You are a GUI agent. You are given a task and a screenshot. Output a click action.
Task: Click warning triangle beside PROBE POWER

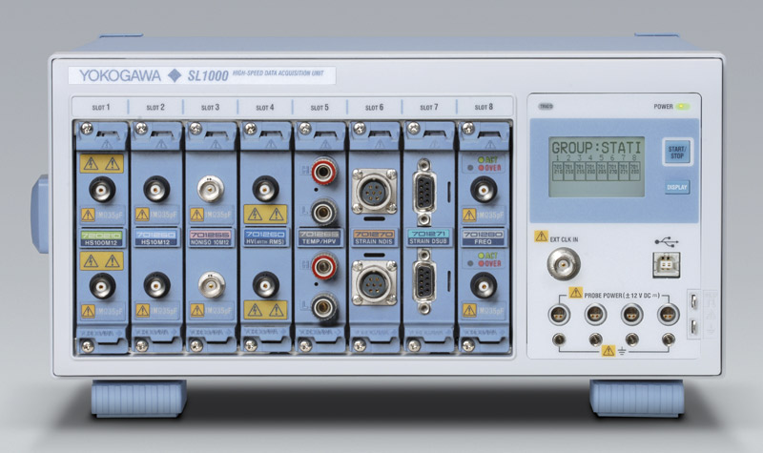point(576,293)
